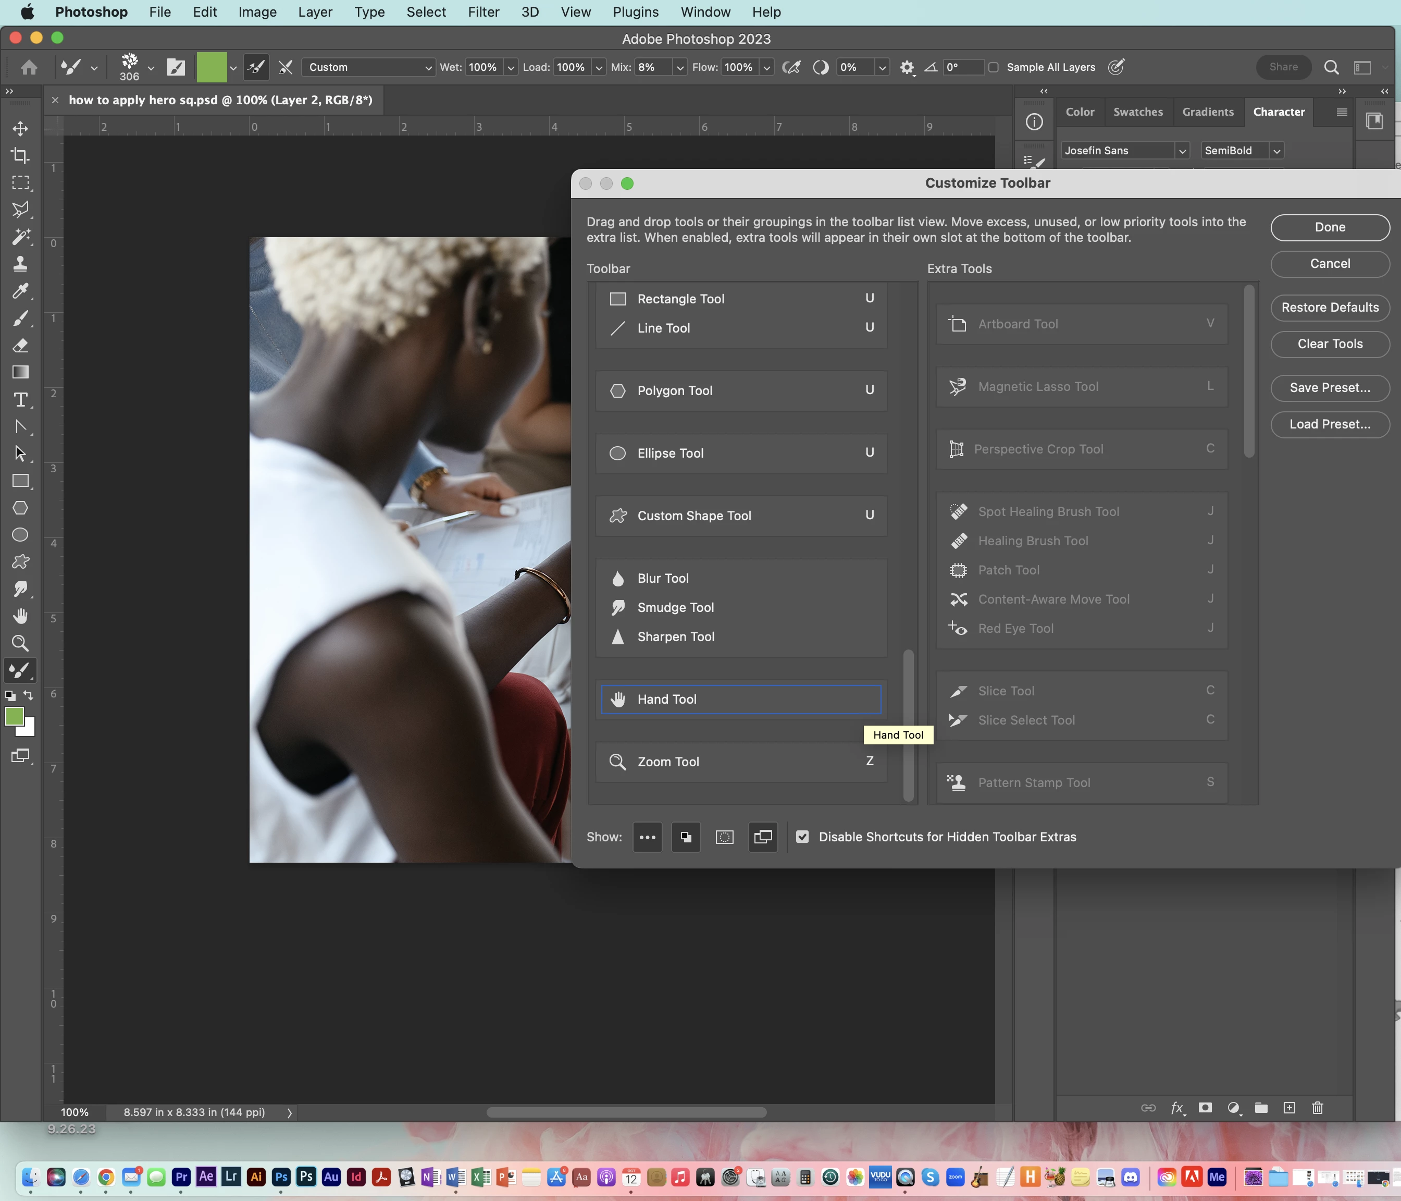Expand the Wet percentage dropdown
The height and width of the screenshot is (1201, 1401).
511,68
